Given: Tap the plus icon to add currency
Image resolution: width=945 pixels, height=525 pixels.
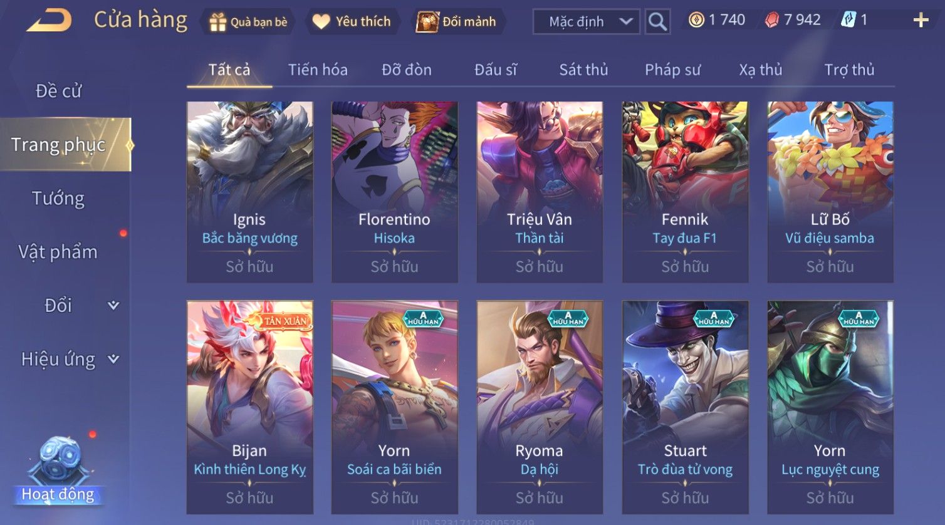Looking at the screenshot, I should [x=921, y=21].
